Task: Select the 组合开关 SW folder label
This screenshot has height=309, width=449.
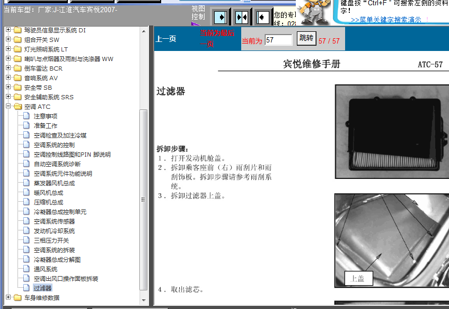Action: (x=41, y=40)
